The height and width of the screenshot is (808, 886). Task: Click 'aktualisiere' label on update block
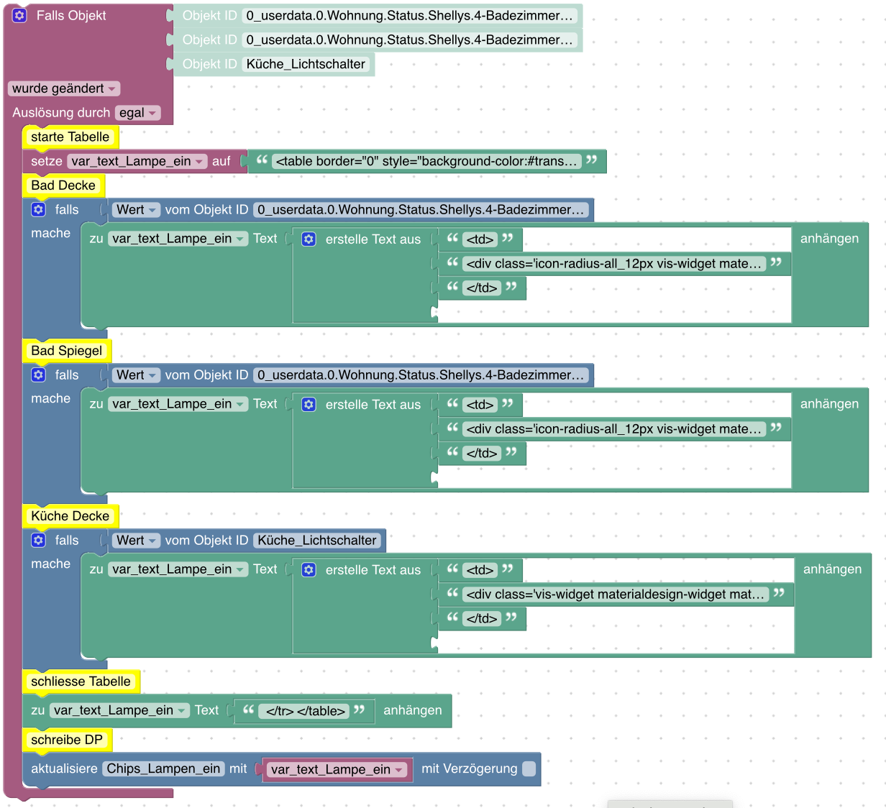coord(64,768)
